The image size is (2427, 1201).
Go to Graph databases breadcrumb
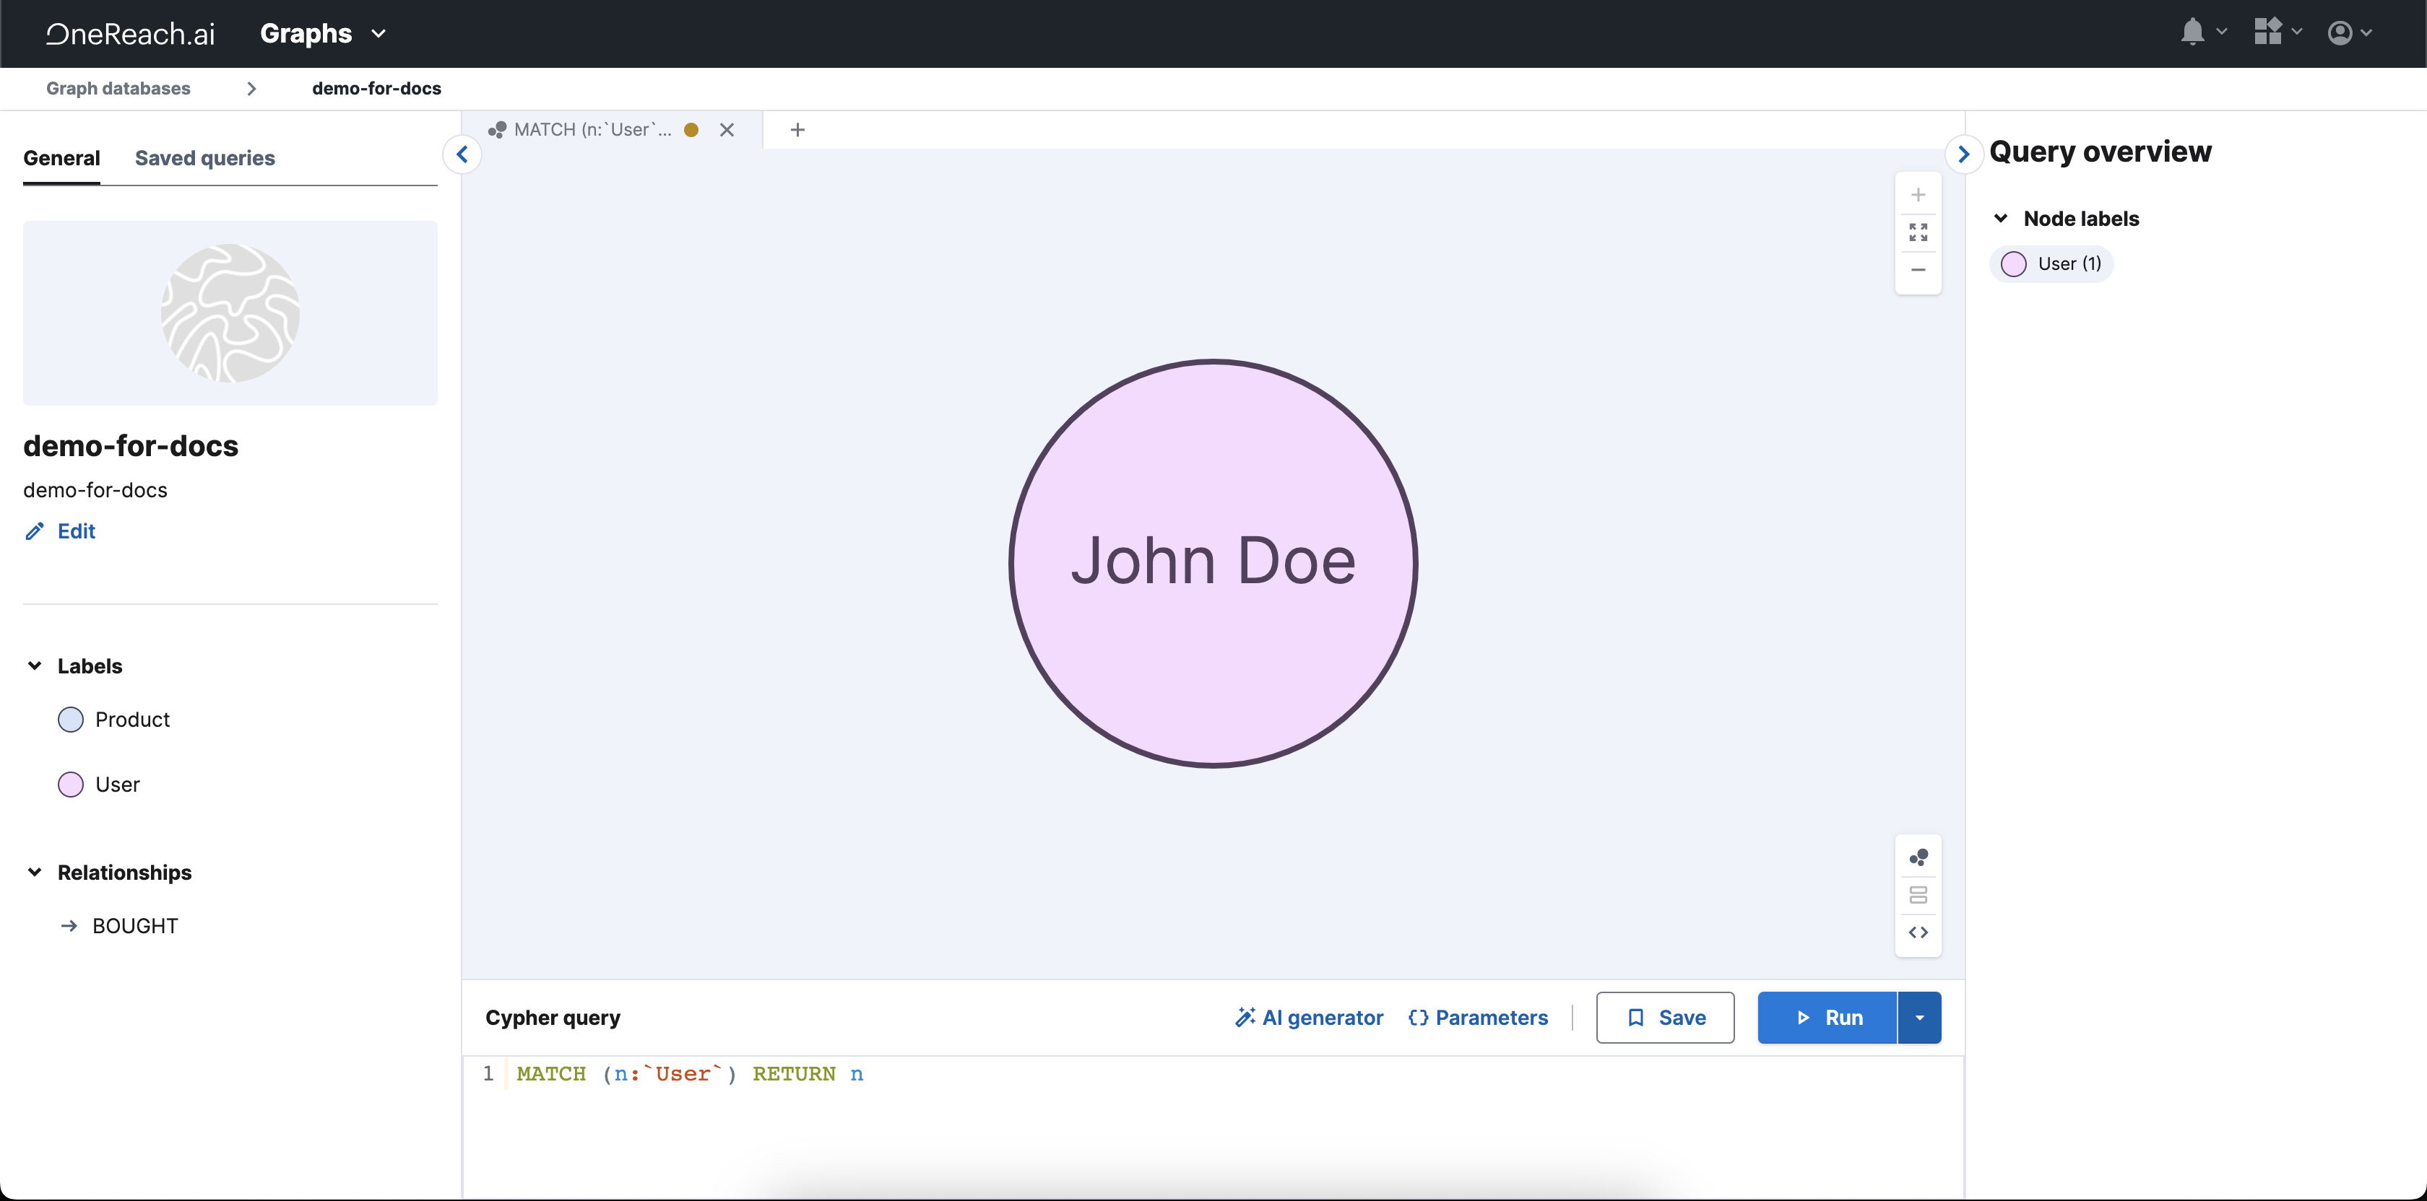click(118, 89)
